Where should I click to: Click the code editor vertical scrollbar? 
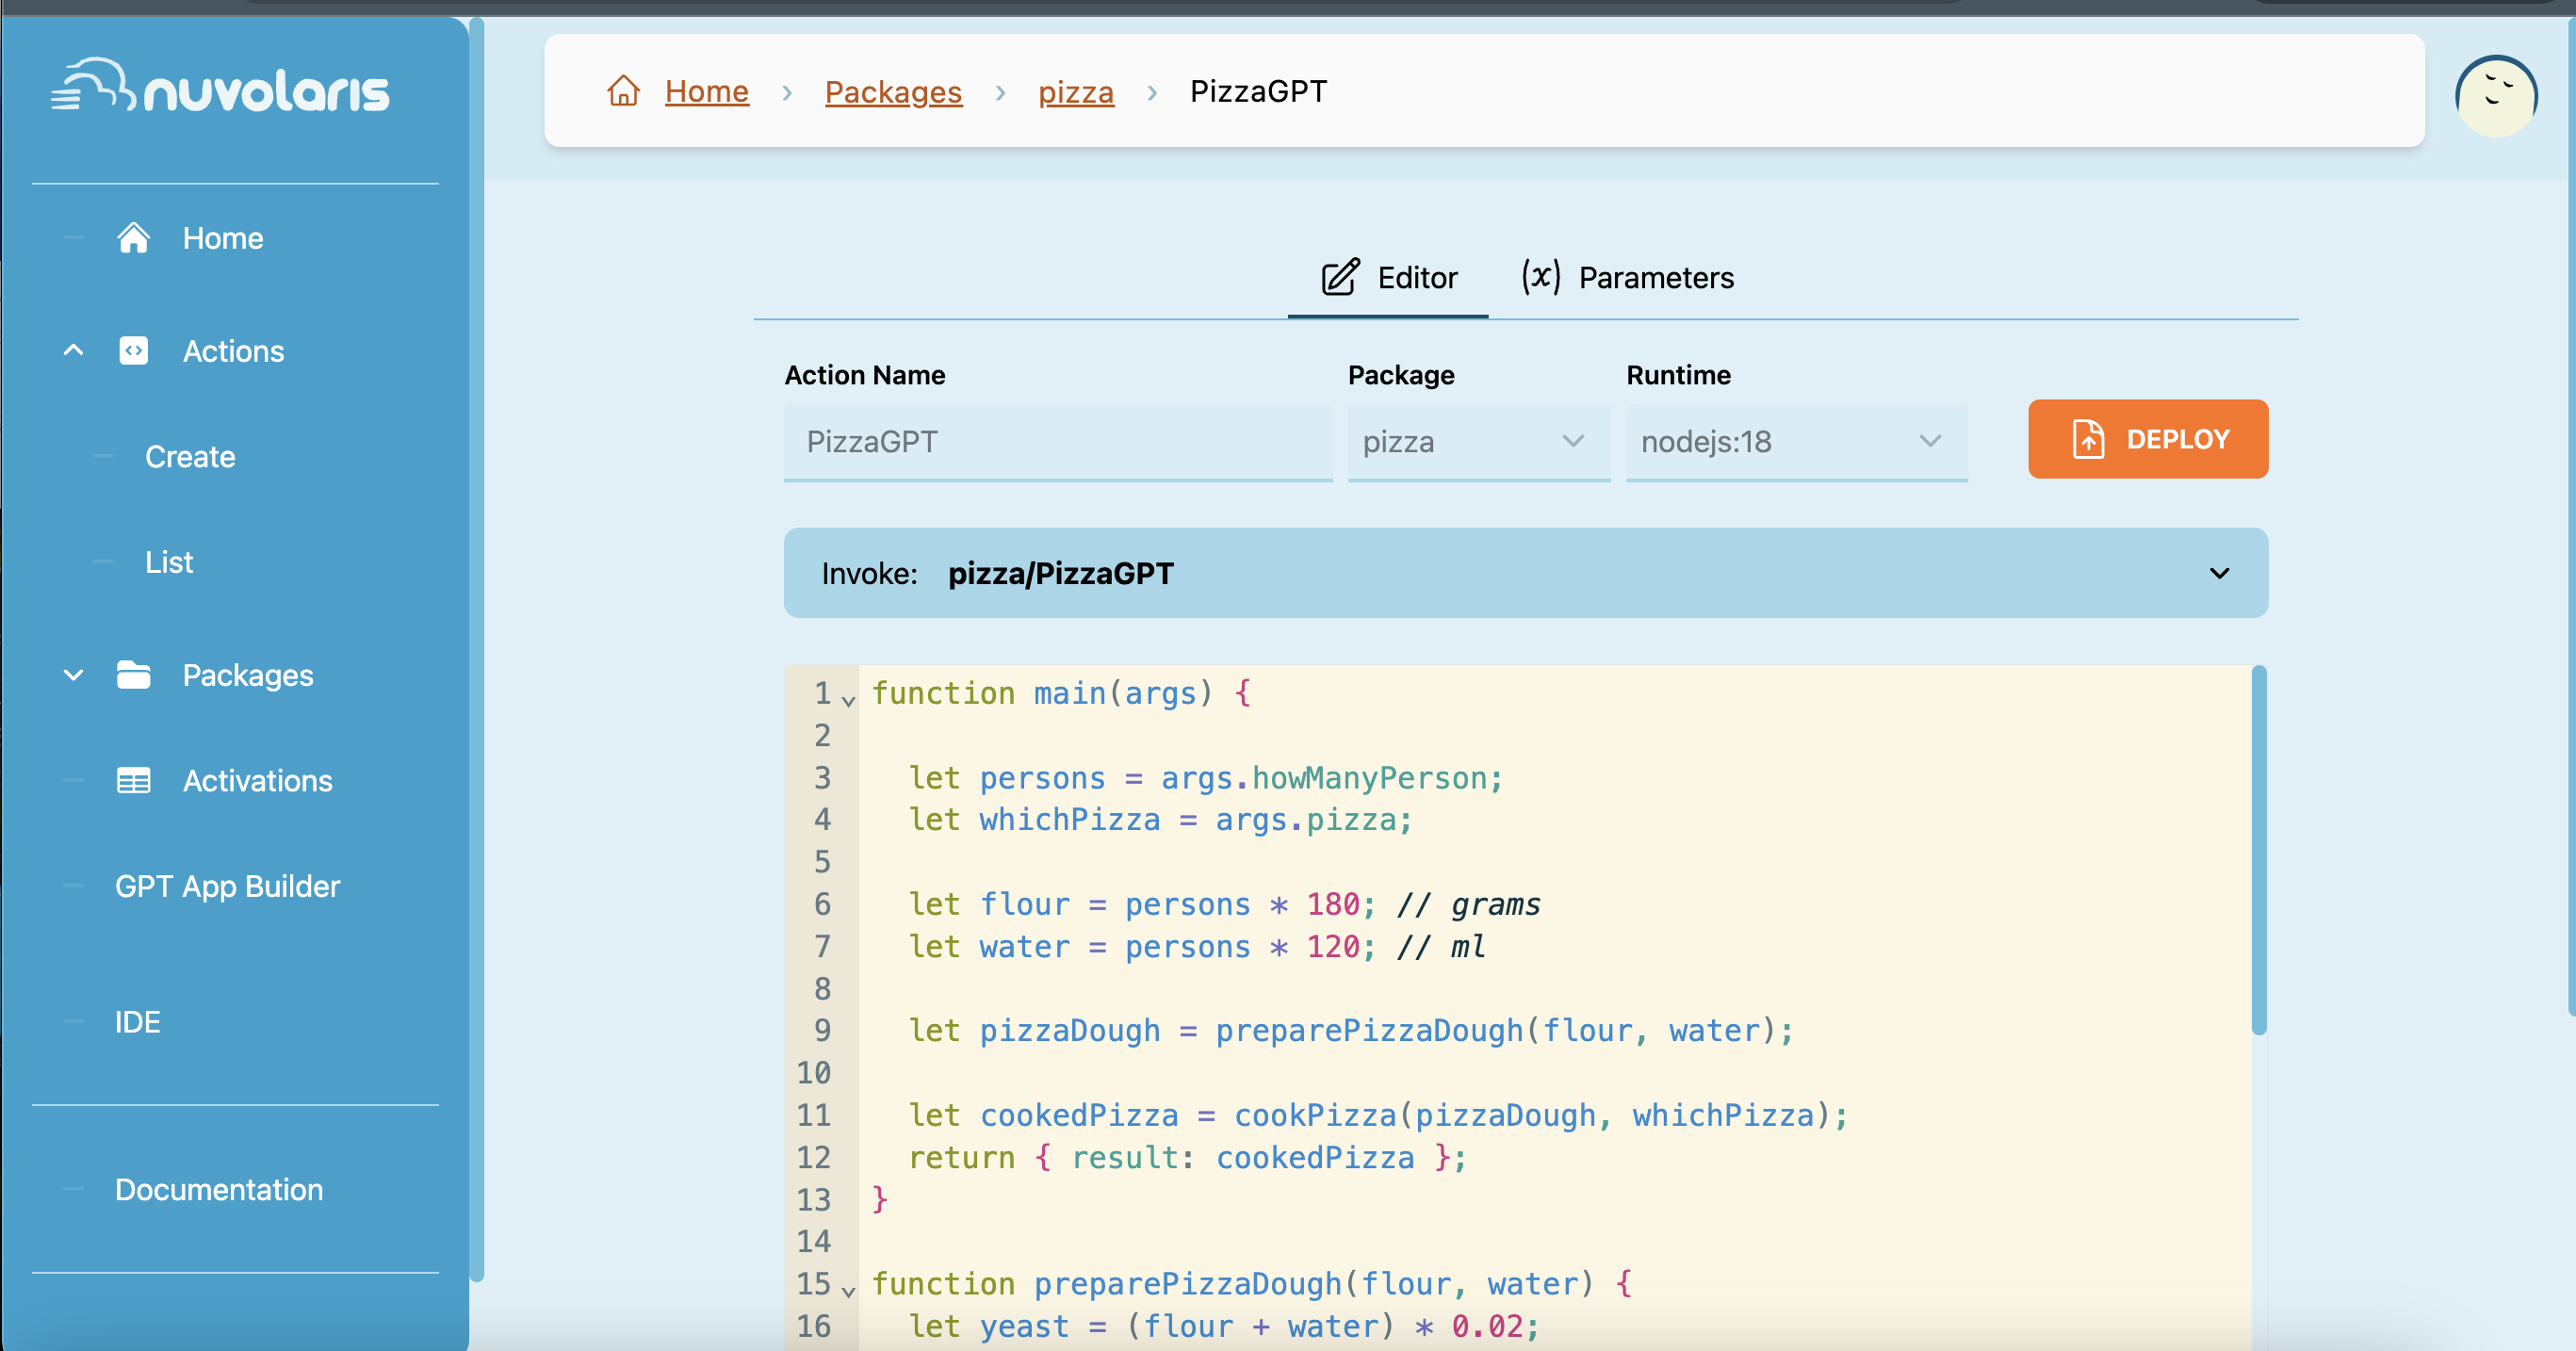pos(2259,850)
